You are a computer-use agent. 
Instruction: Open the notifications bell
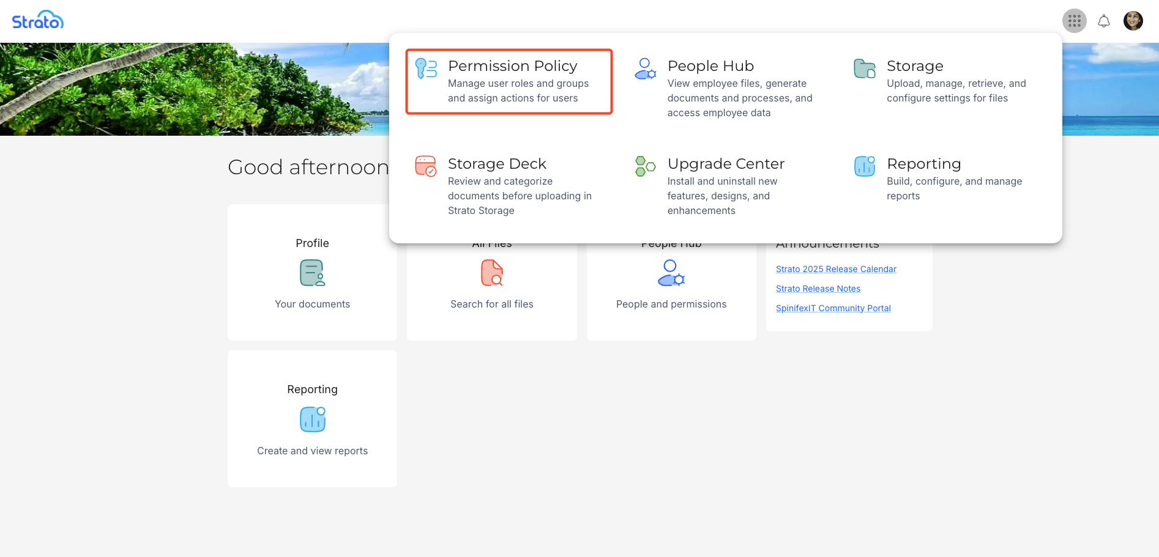point(1103,21)
